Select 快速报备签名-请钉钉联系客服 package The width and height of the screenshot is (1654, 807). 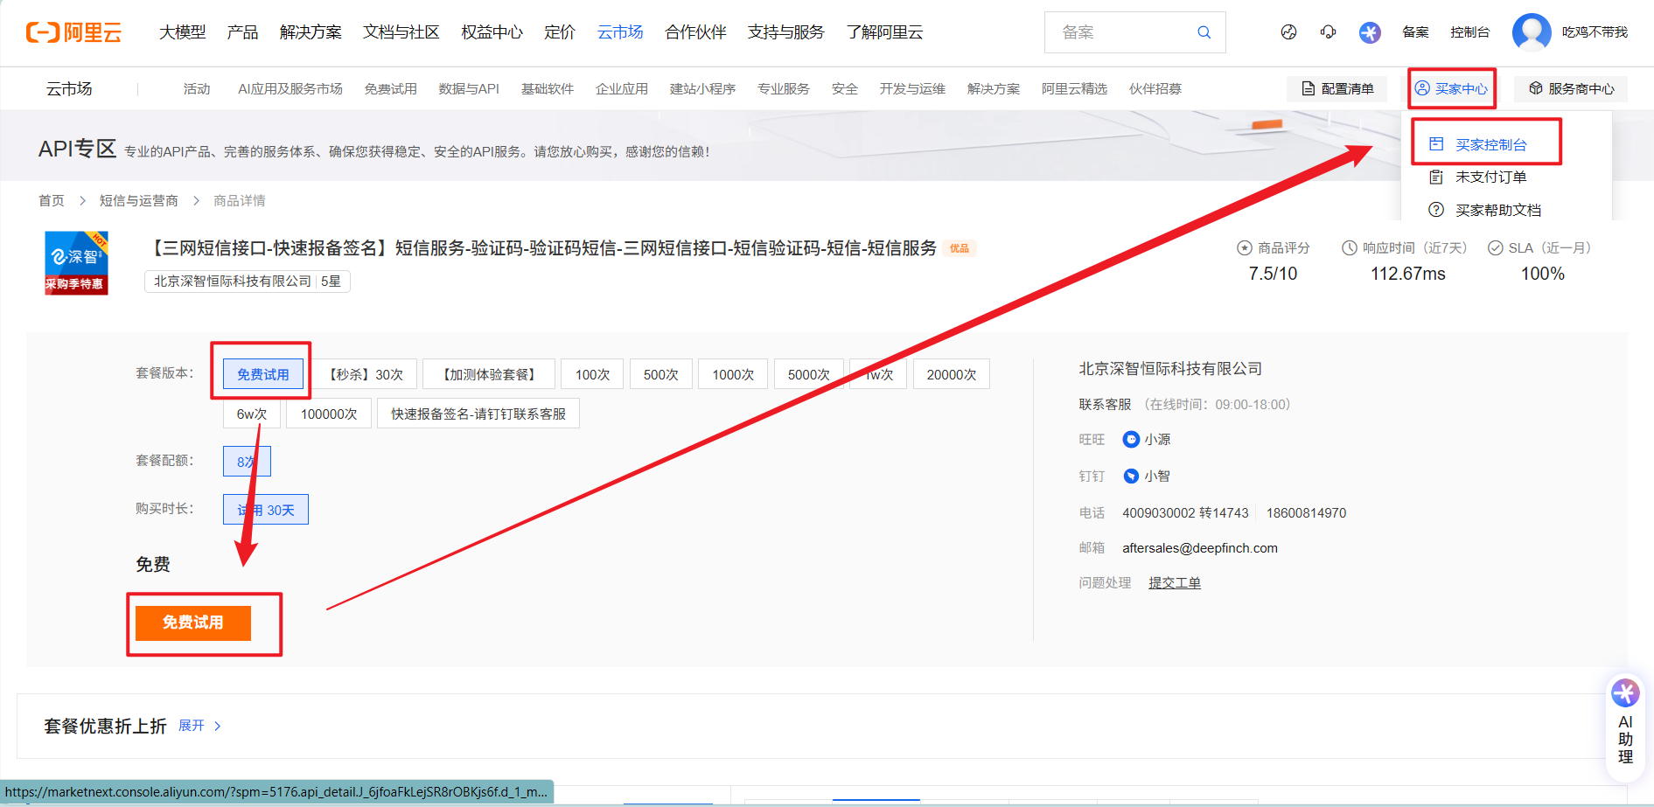click(x=478, y=413)
